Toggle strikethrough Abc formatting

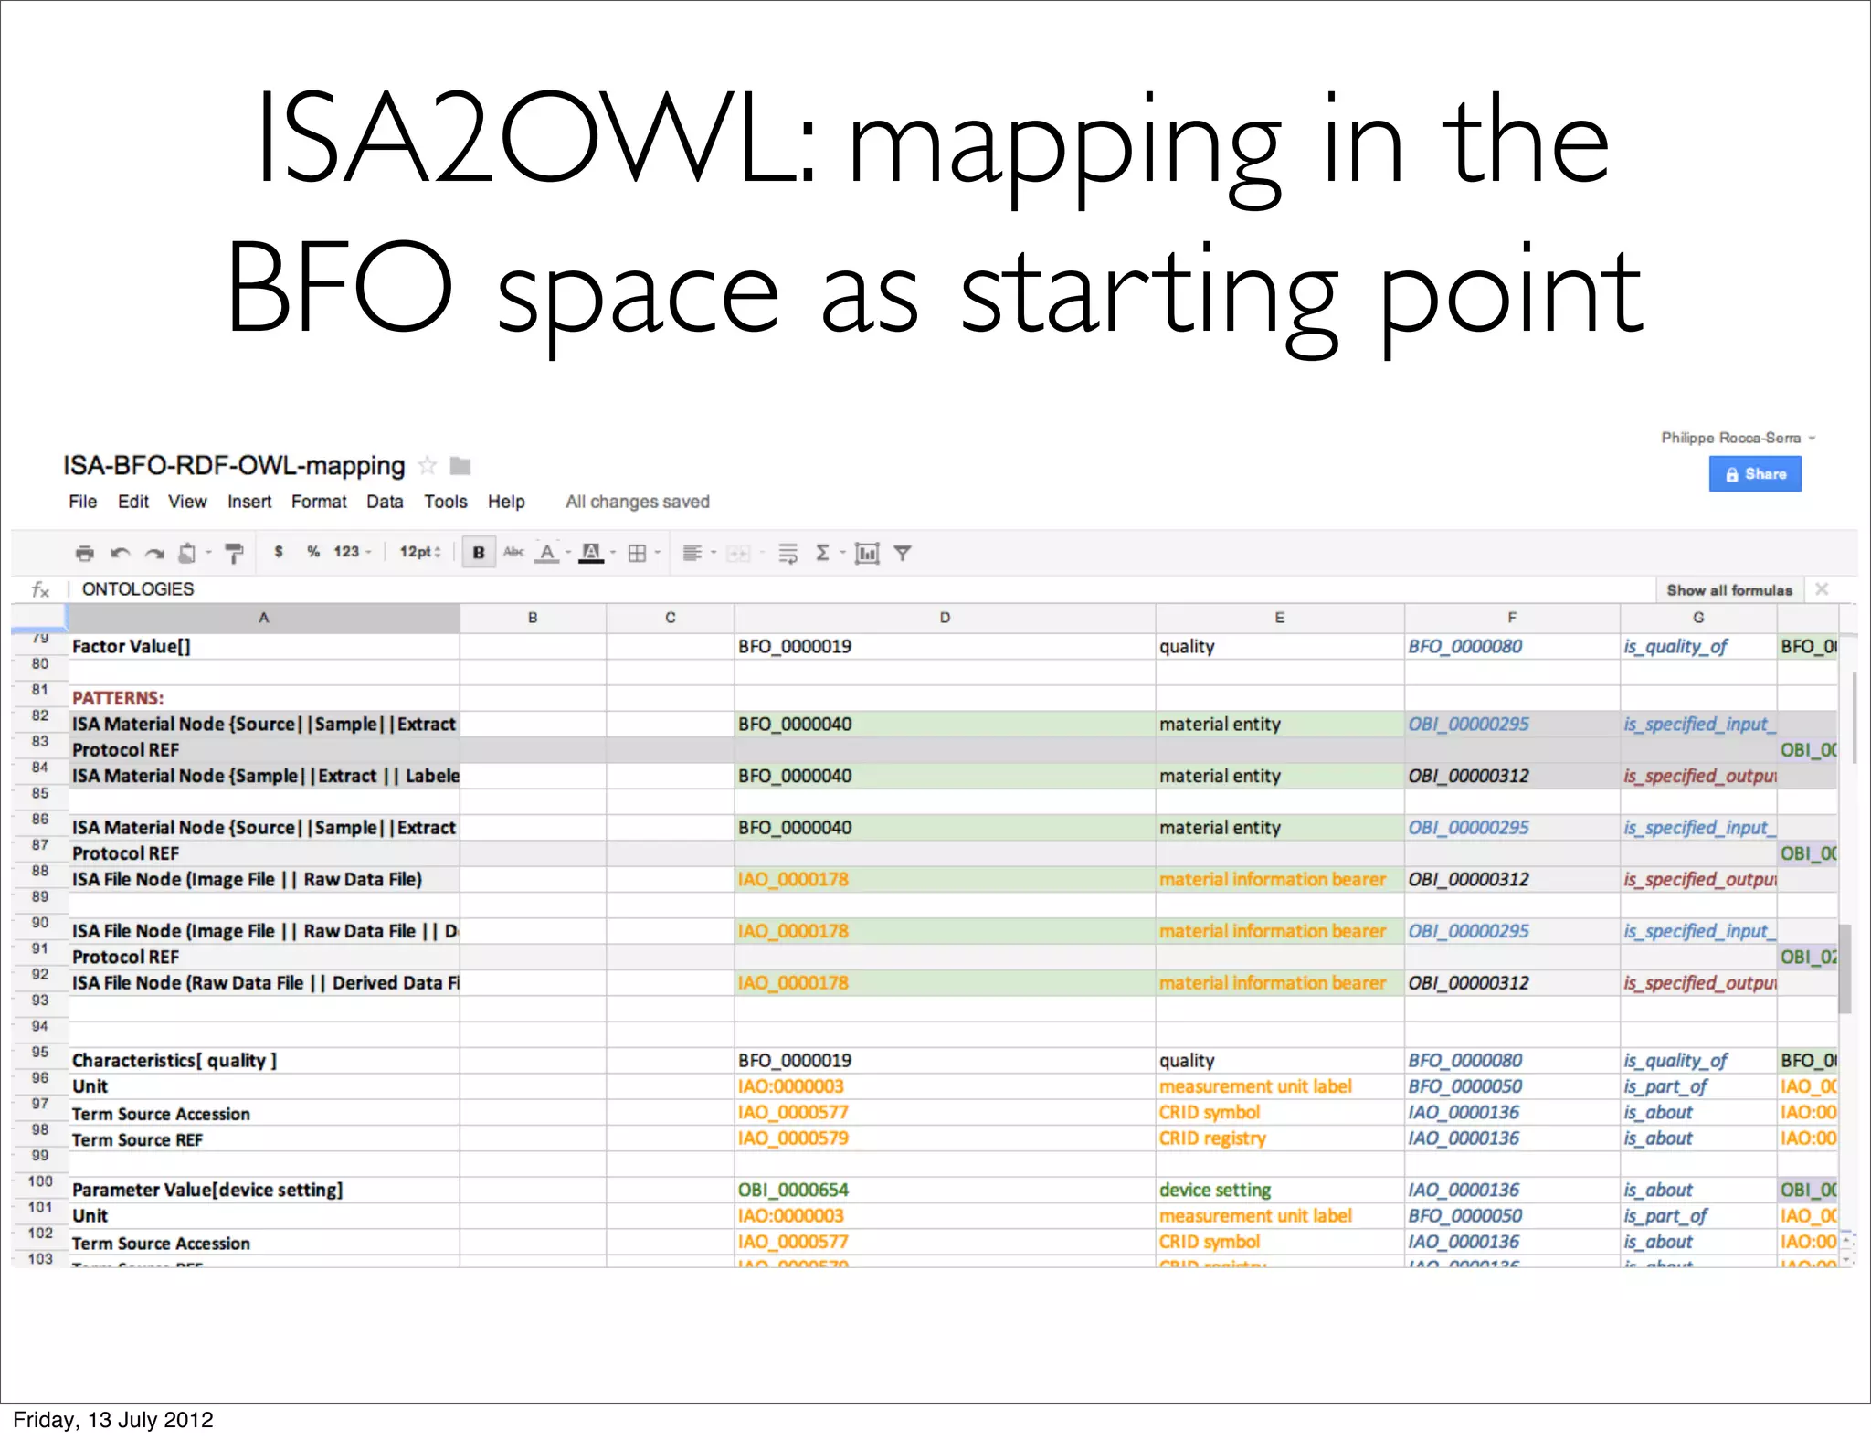[x=513, y=552]
